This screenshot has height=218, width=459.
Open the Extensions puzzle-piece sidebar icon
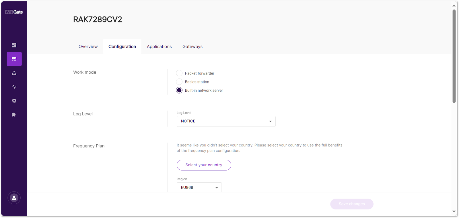(14, 114)
